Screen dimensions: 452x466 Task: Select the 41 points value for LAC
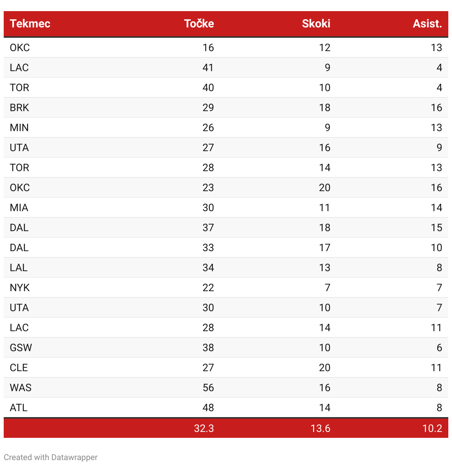208,68
